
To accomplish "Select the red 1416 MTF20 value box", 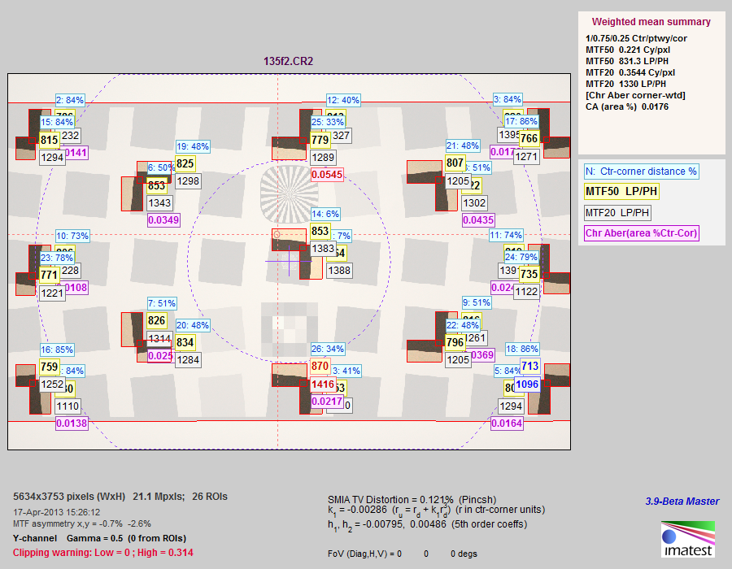I will coord(323,384).
